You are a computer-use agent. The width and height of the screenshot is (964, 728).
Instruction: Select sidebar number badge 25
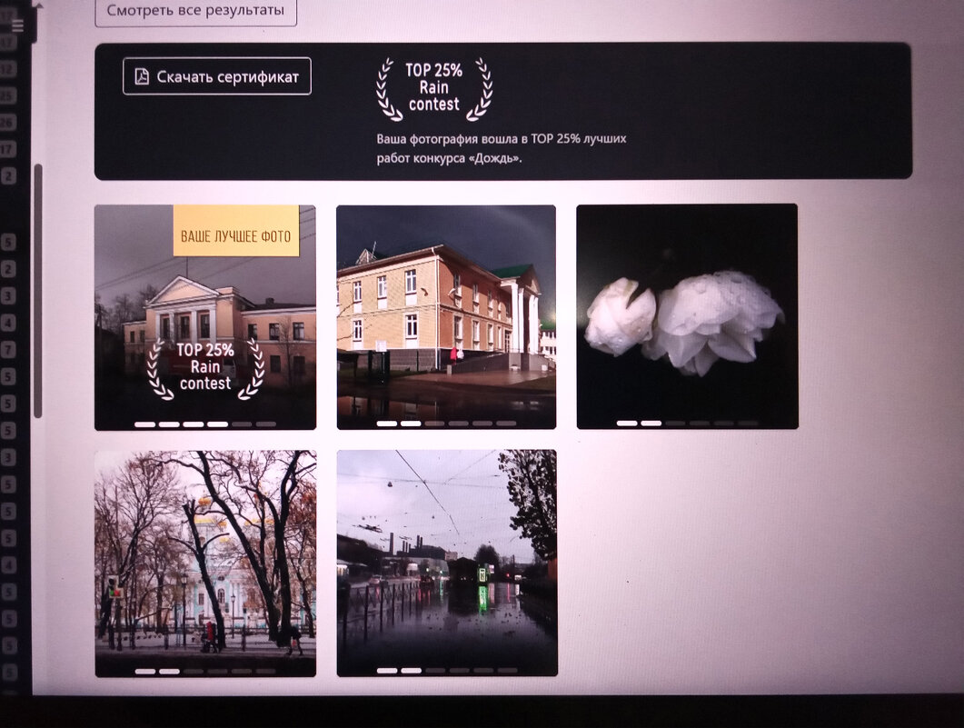8,95
